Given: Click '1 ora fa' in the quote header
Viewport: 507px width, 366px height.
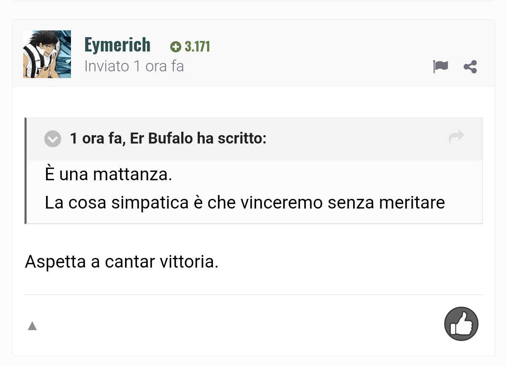Looking at the screenshot, I should [96, 138].
